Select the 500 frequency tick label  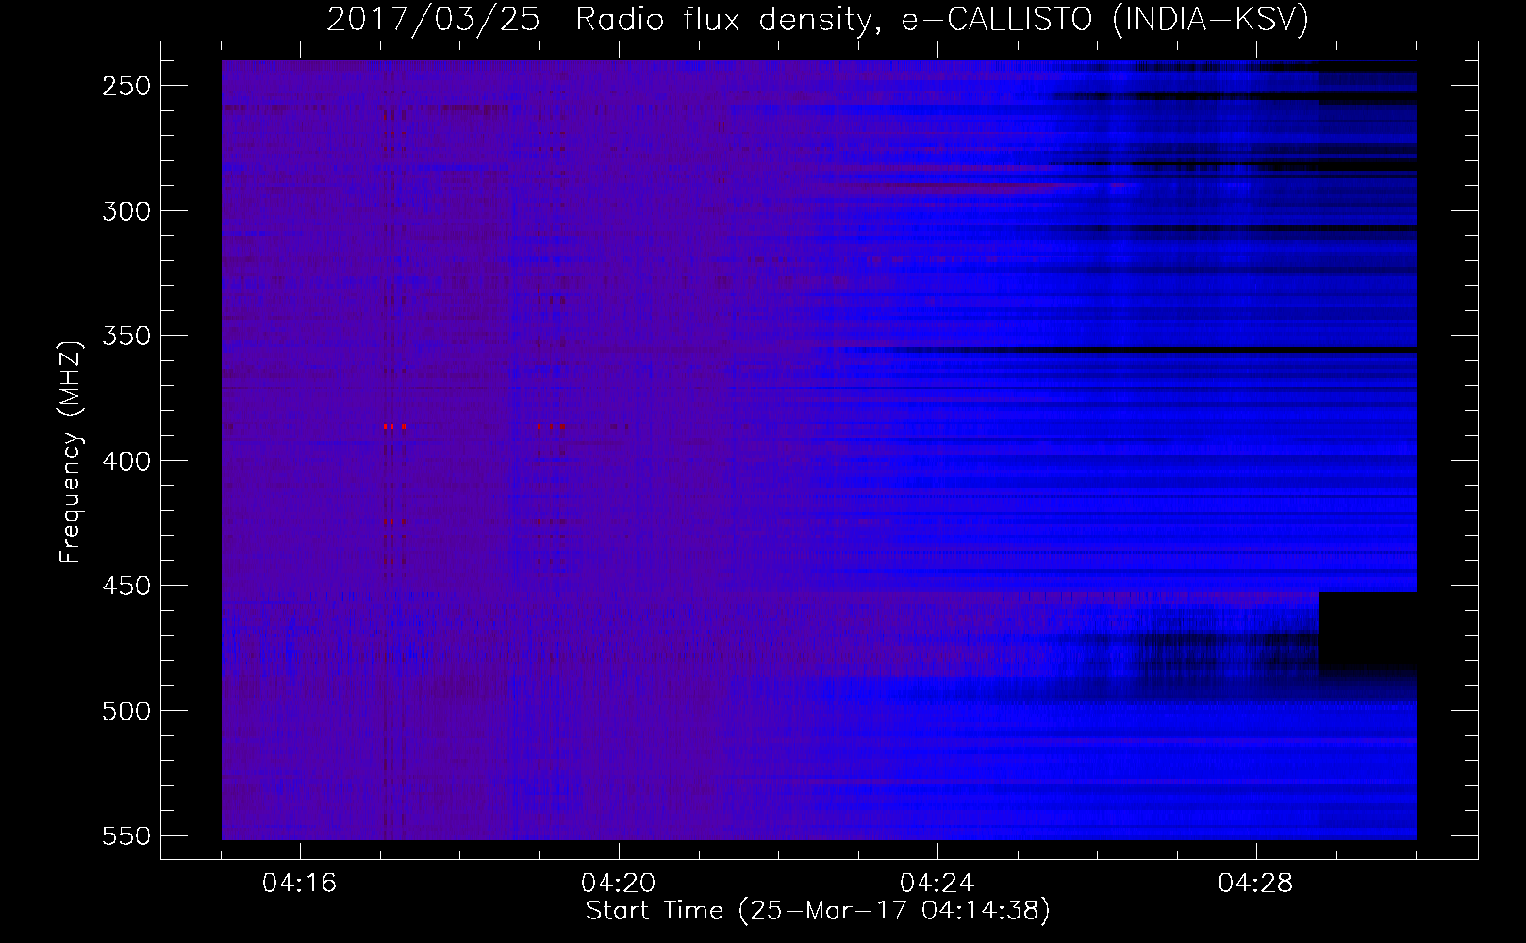(126, 711)
